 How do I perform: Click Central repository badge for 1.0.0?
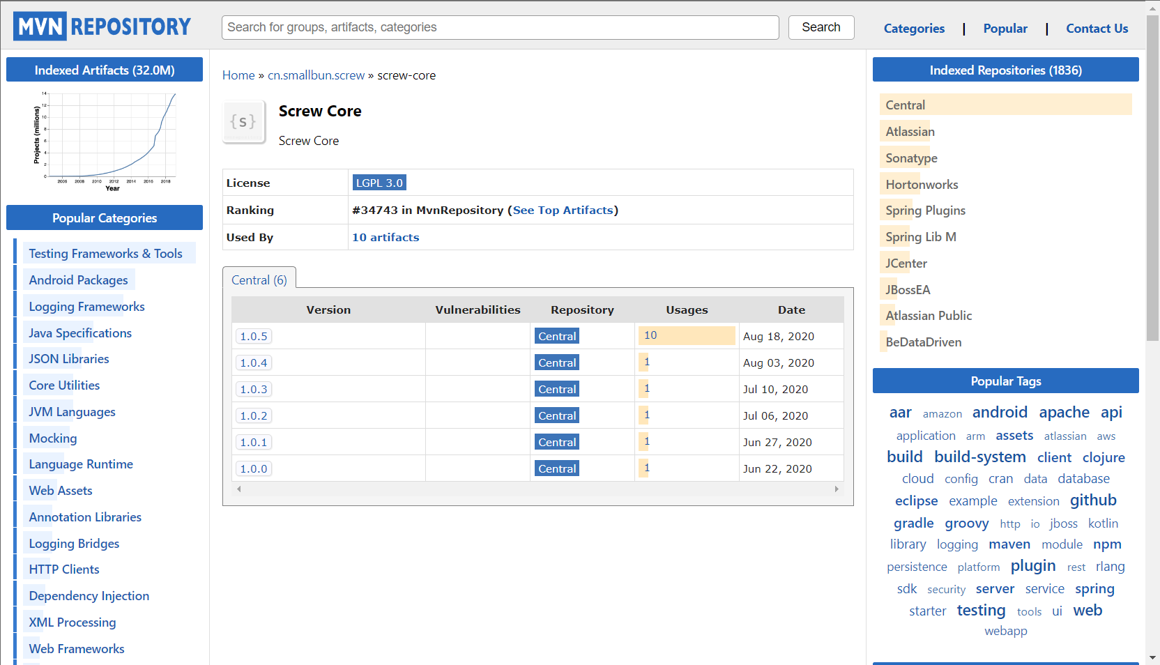tap(557, 468)
